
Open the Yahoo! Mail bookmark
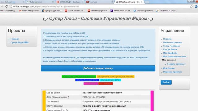(x=121, y=11)
